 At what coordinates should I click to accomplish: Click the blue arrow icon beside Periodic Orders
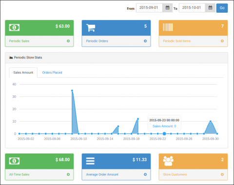click(145, 41)
